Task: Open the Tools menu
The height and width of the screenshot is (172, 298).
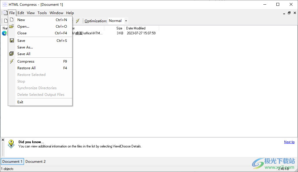Action: click(x=42, y=13)
